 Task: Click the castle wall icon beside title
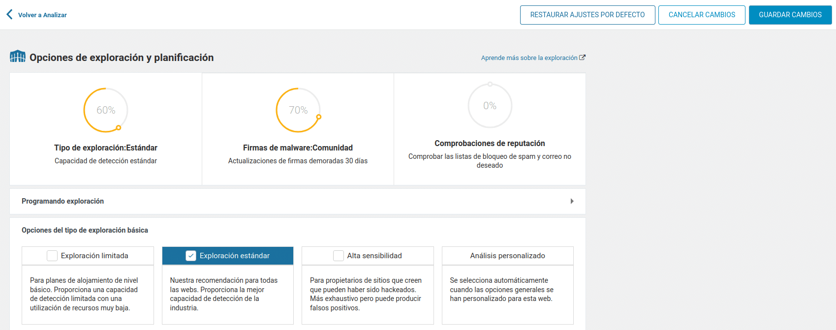click(x=18, y=57)
